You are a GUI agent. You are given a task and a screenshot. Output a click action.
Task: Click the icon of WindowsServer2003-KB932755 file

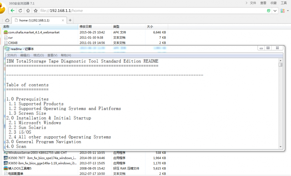[6, 153]
